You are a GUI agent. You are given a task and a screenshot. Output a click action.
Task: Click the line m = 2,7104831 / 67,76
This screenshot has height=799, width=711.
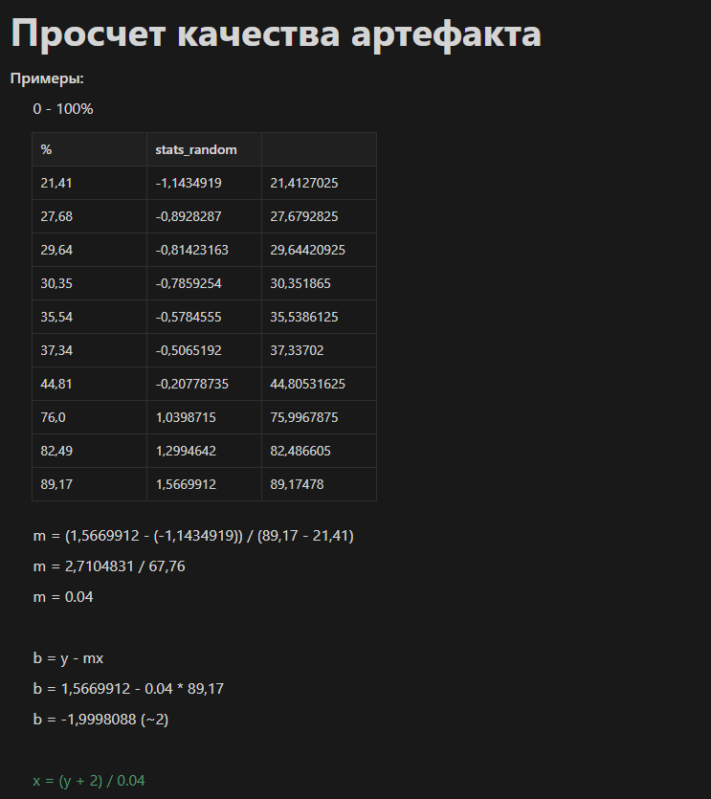click(x=109, y=566)
